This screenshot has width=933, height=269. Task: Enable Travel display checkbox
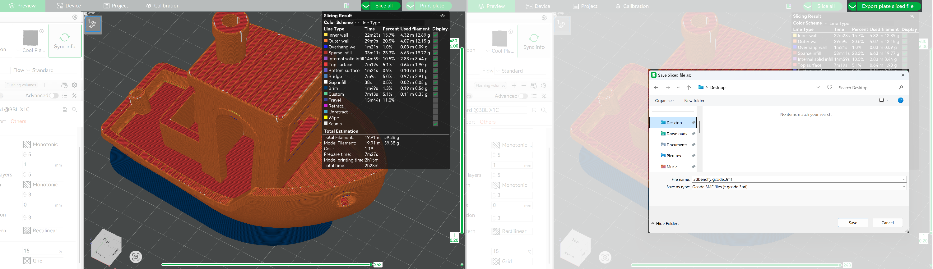click(x=435, y=100)
